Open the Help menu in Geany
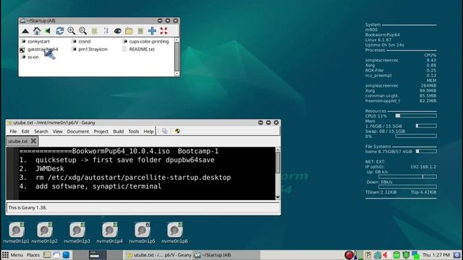The image size is (463, 260). tap(148, 131)
